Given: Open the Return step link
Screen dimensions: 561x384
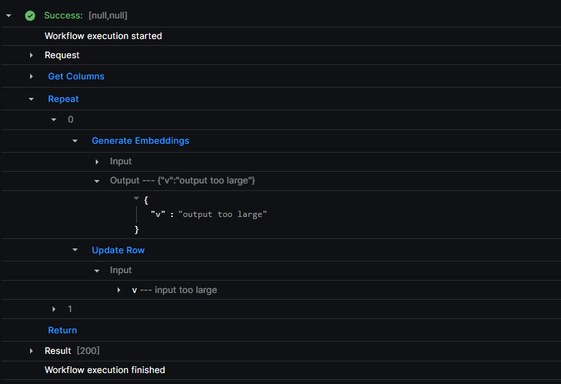Looking at the screenshot, I should point(63,331).
